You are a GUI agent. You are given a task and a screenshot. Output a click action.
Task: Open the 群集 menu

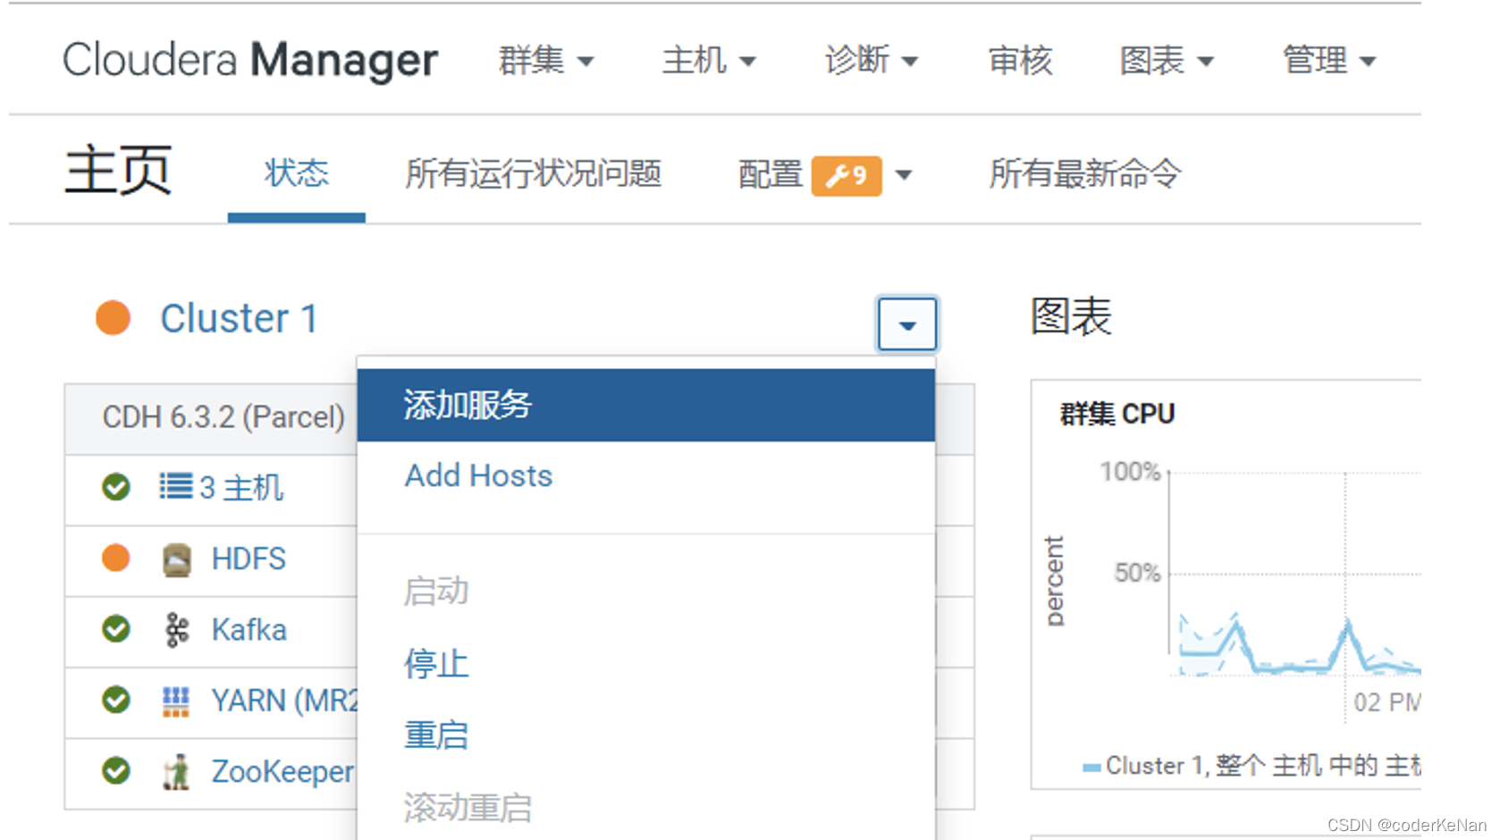[546, 61]
